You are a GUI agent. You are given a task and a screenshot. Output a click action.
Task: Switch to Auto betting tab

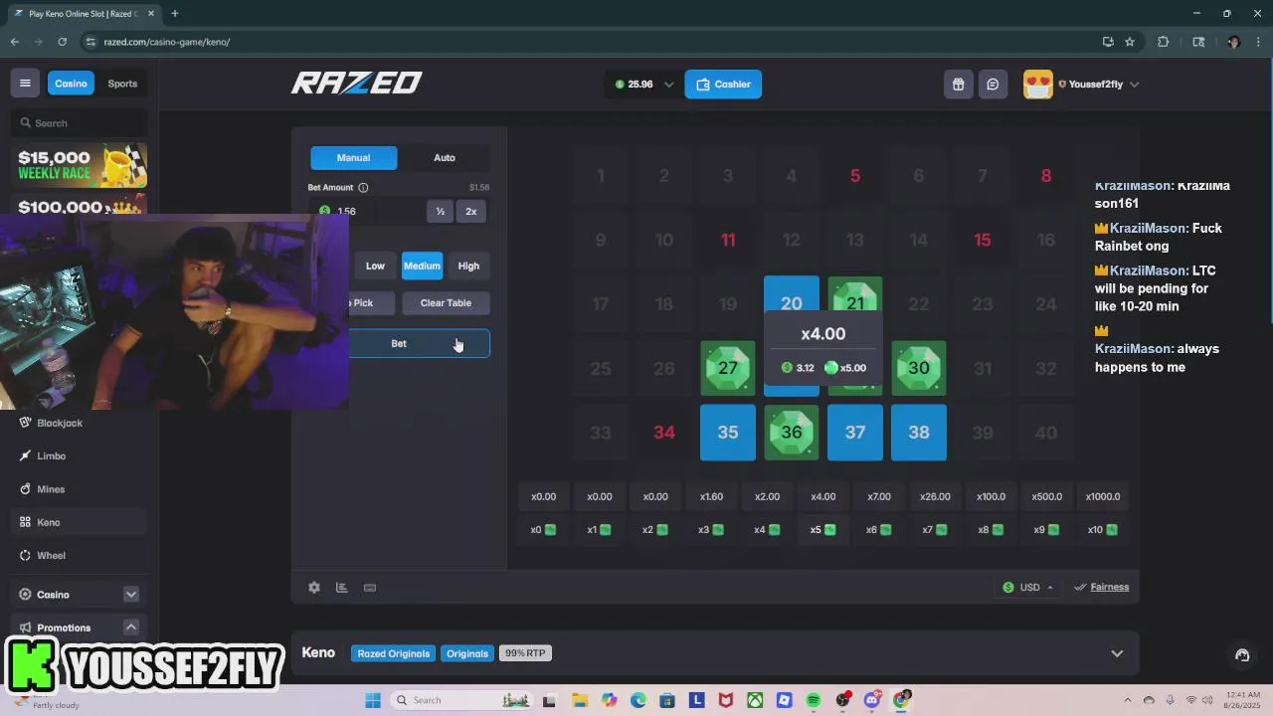[445, 157]
